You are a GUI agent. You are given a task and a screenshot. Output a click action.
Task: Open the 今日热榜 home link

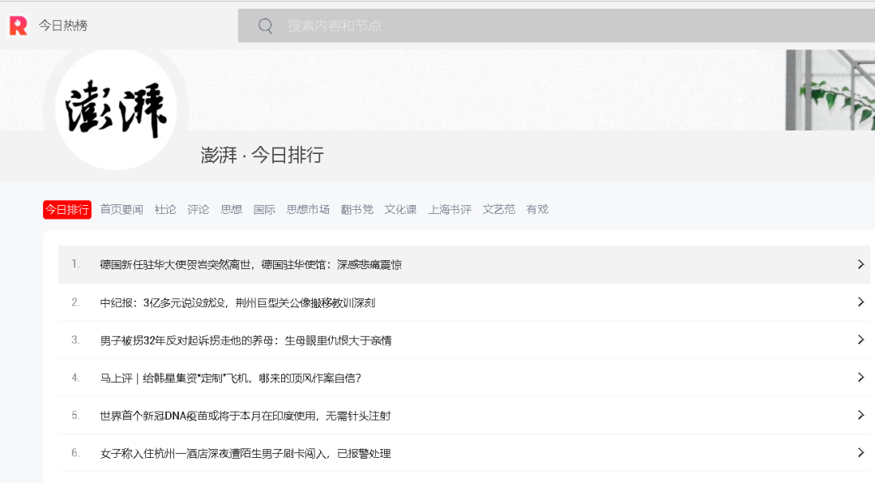[x=63, y=26]
